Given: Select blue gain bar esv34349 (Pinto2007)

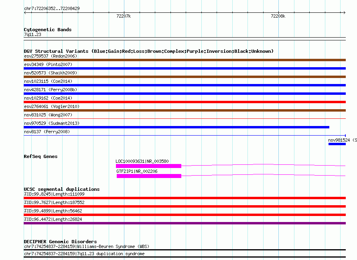Looking at the screenshot, I should [185, 68].
